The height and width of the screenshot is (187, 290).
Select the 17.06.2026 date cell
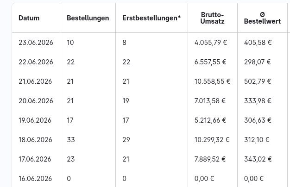(x=36, y=159)
